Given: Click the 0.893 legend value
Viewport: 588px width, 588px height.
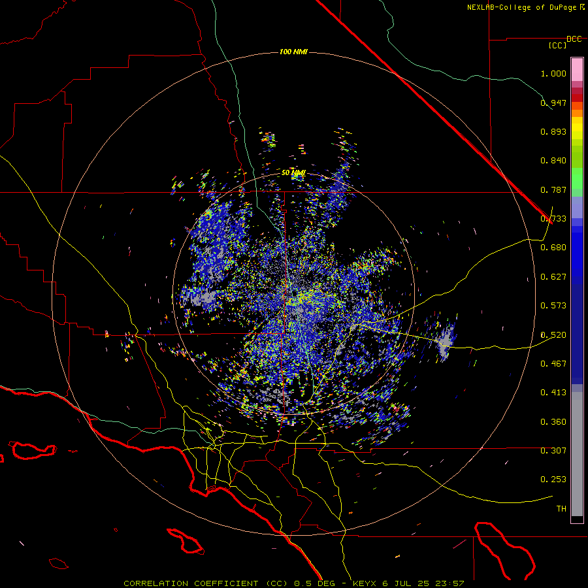Looking at the screenshot, I should [x=553, y=131].
